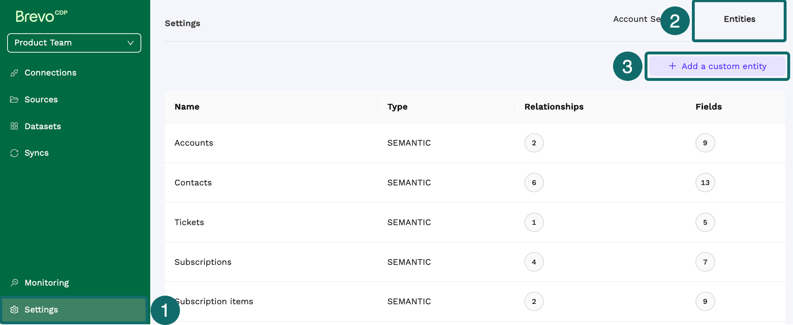
Task: Open the Accounts entity row
Action: coord(194,143)
